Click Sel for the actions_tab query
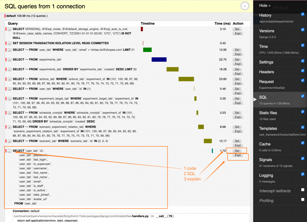Screen dimensions: 307x222 click(237, 79)
